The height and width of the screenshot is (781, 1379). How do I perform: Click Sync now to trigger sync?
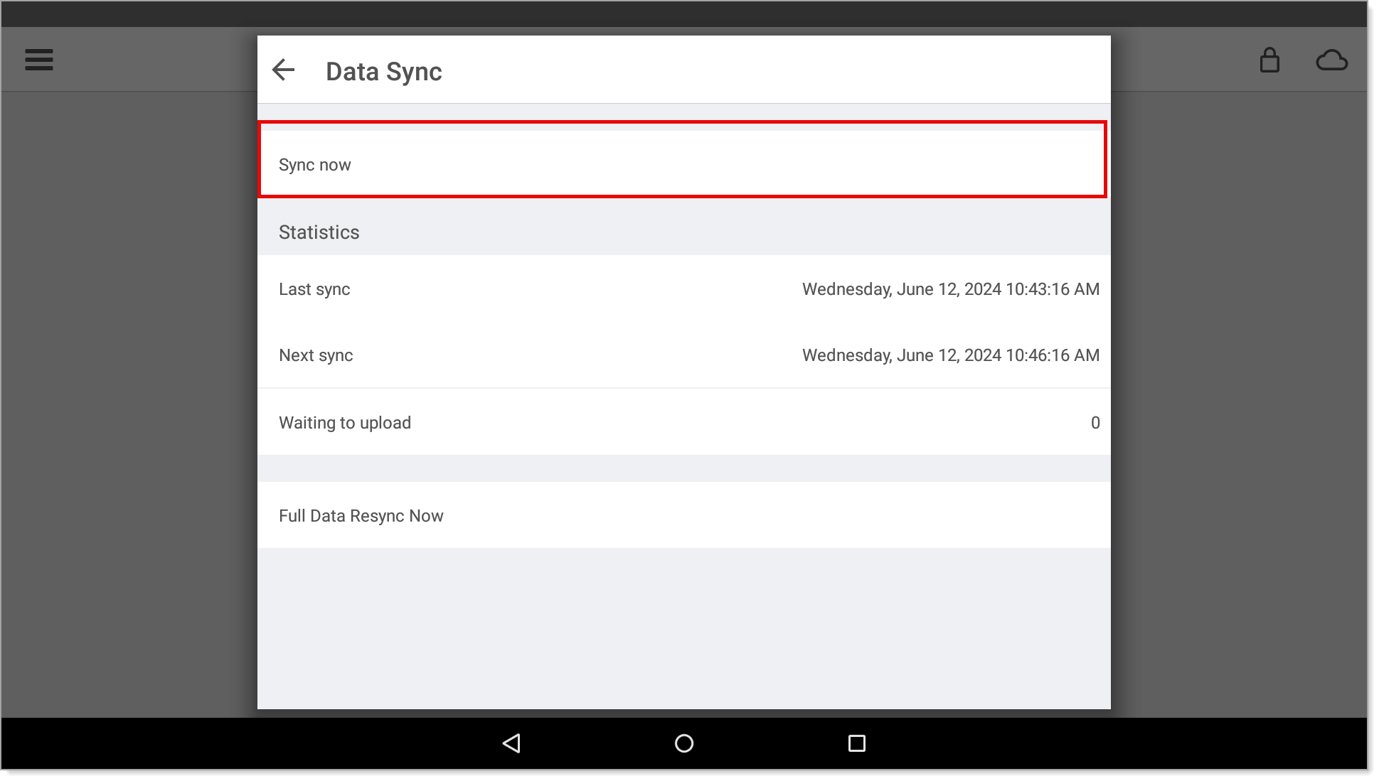pyautogui.click(x=684, y=163)
